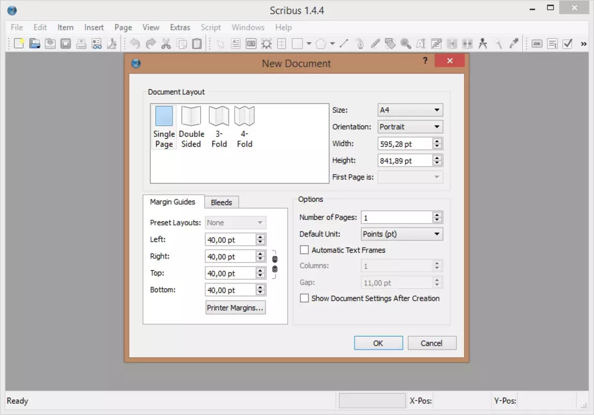
Task: Click the Left margin value field
Action: (x=230, y=240)
